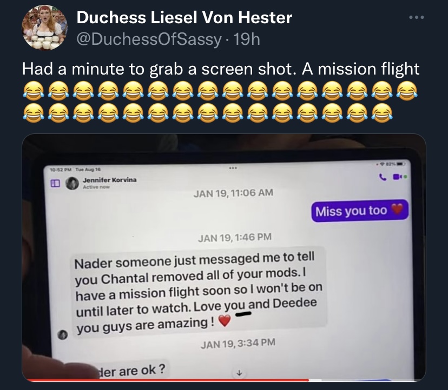Open the 19h tweet timestamp
448x390 pixels.
(247, 39)
